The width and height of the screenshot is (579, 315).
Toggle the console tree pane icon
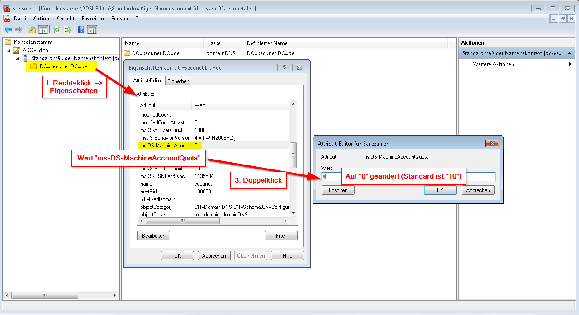43,30
